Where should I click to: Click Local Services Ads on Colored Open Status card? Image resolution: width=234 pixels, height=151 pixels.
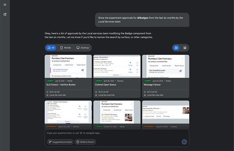point(106,95)
